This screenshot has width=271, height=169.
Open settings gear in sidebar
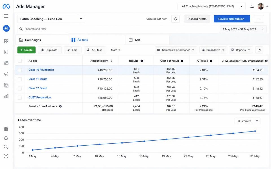point(6,129)
